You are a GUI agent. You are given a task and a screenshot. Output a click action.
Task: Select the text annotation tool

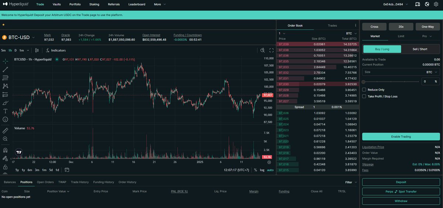tap(5, 111)
